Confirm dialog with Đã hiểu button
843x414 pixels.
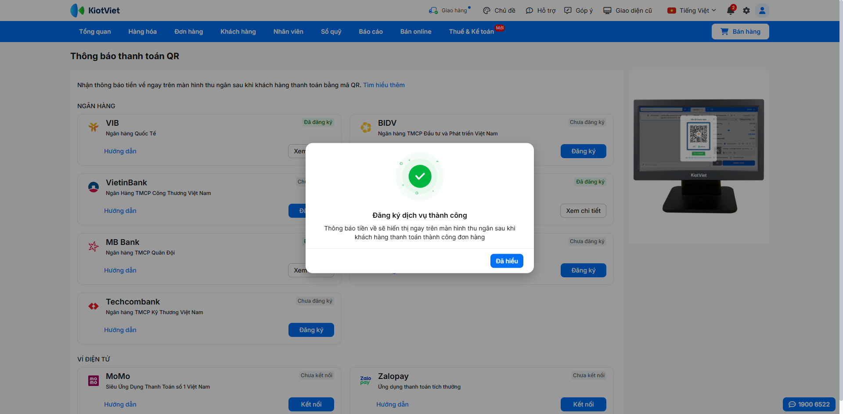(x=507, y=261)
